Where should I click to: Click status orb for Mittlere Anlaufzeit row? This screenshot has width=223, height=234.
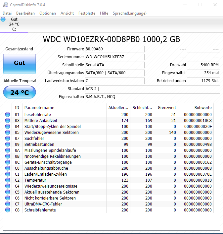pyautogui.click(x=8, y=120)
